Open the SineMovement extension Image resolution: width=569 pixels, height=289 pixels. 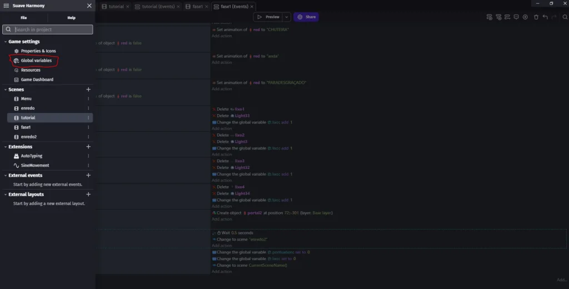pos(35,166)
